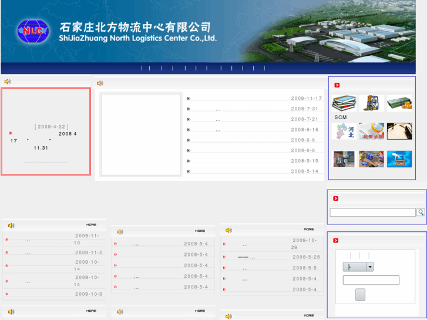Click the blank submit button below the form field
Viewport: 427px width, 320px height.
pos(360,294)
